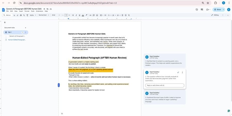Open the zoom level 100% dropdown
The image size is (232, 116).
[33, 15]
